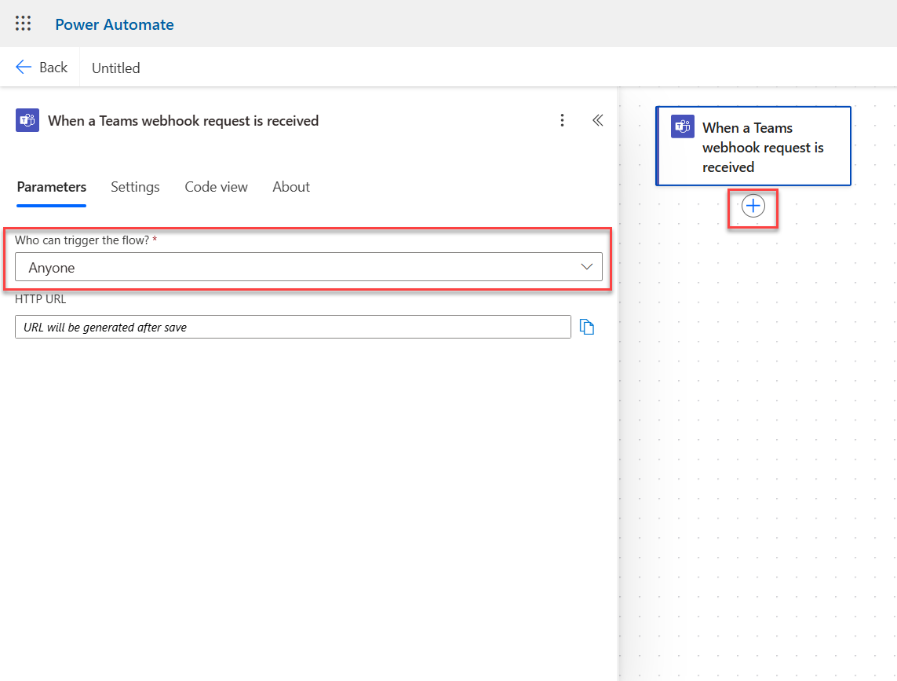897x681 pixels.
Task: Click the panel title 'When a Teams webhook request is received'
Action: pos(183,121)
